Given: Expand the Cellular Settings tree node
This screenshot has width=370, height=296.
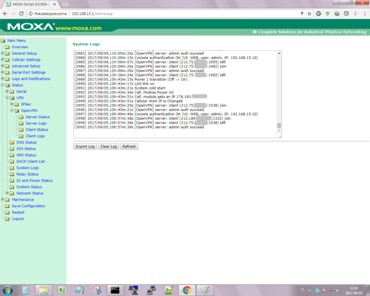Looking at the screenshot, I should (x=2, y=59).
